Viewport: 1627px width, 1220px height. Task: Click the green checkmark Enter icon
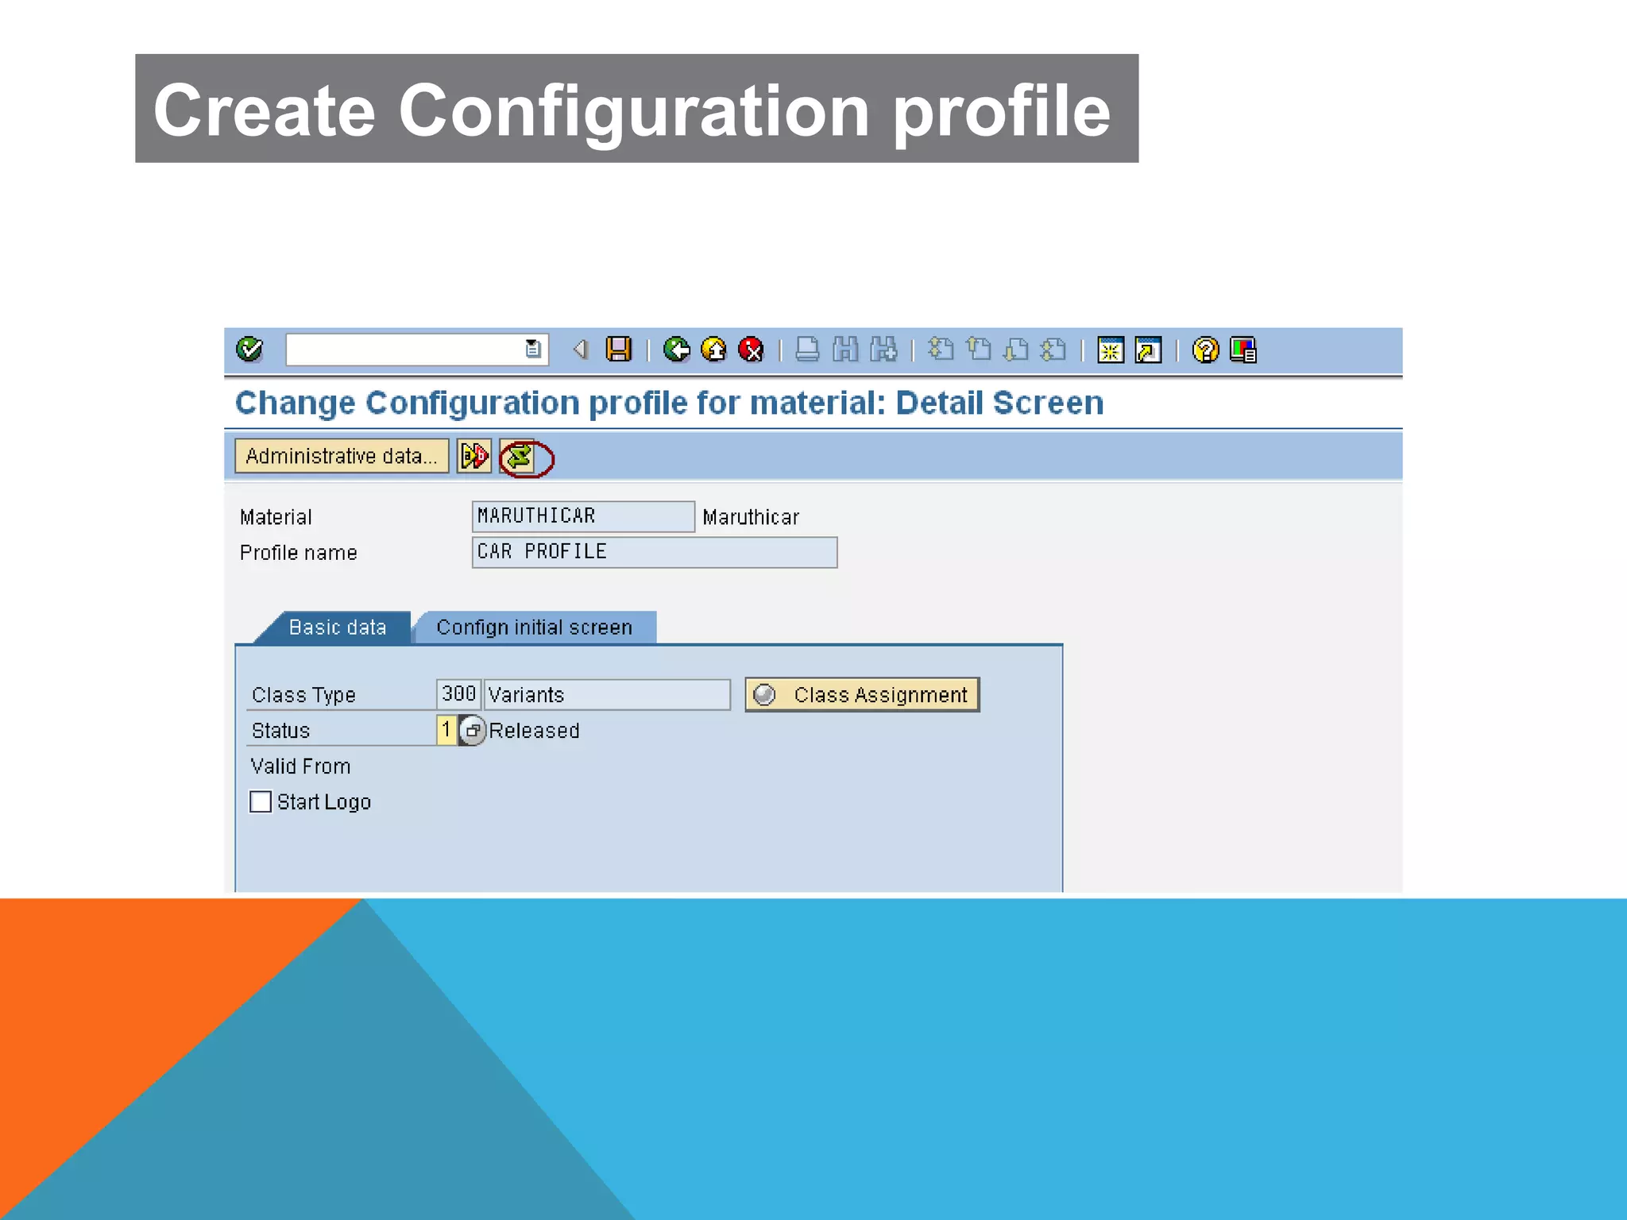(249, 349)
